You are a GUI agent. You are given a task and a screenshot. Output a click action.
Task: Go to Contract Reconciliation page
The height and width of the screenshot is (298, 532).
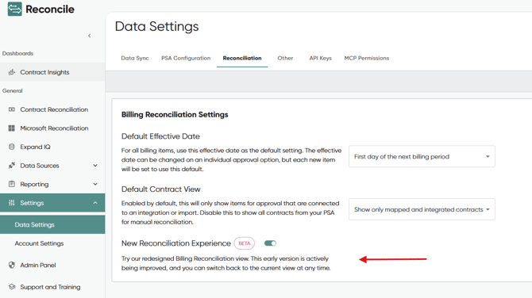(x=52, y=109)
